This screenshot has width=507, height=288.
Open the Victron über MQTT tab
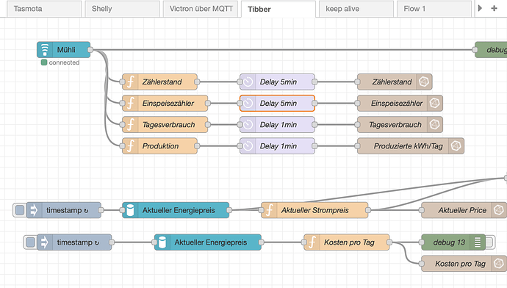pos(201,9)
